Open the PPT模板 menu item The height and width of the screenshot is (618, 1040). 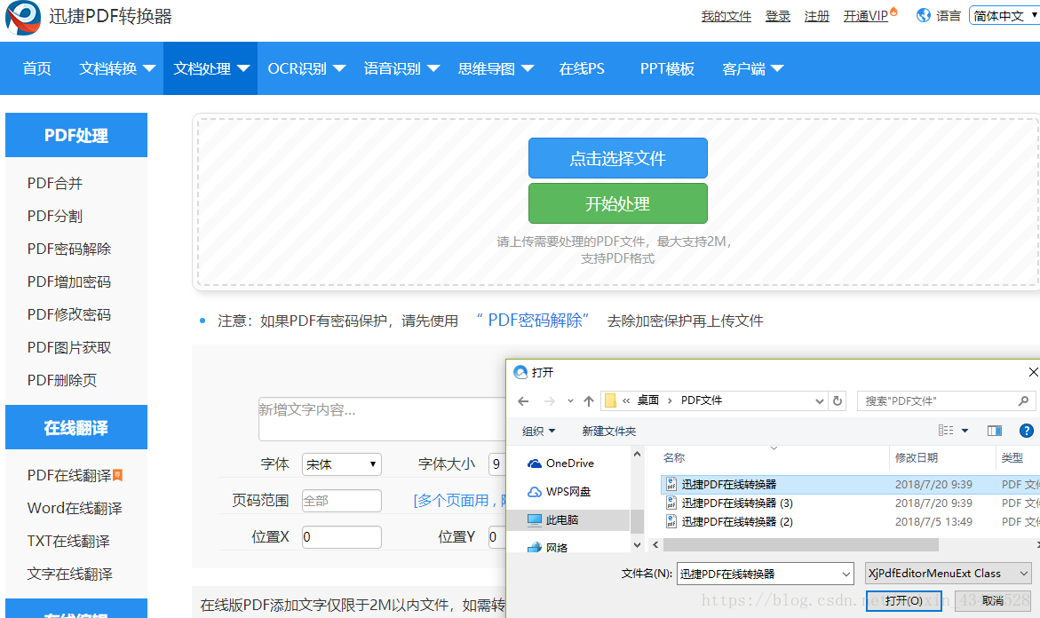667,68
